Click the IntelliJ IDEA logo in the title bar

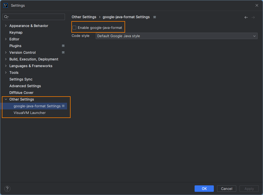5,5
